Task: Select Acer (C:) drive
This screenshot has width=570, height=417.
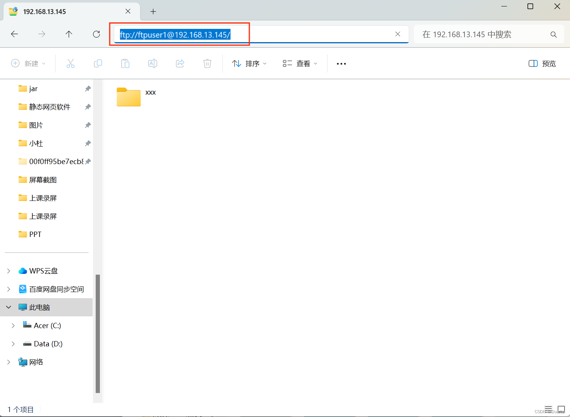Action: pyautogui.click(x=42, y=325)
